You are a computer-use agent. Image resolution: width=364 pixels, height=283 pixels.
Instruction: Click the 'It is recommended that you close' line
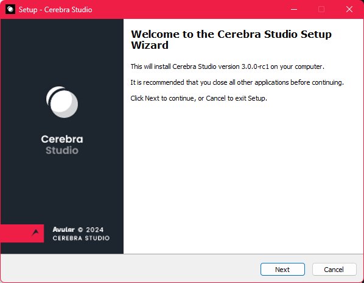pos(237,82)
